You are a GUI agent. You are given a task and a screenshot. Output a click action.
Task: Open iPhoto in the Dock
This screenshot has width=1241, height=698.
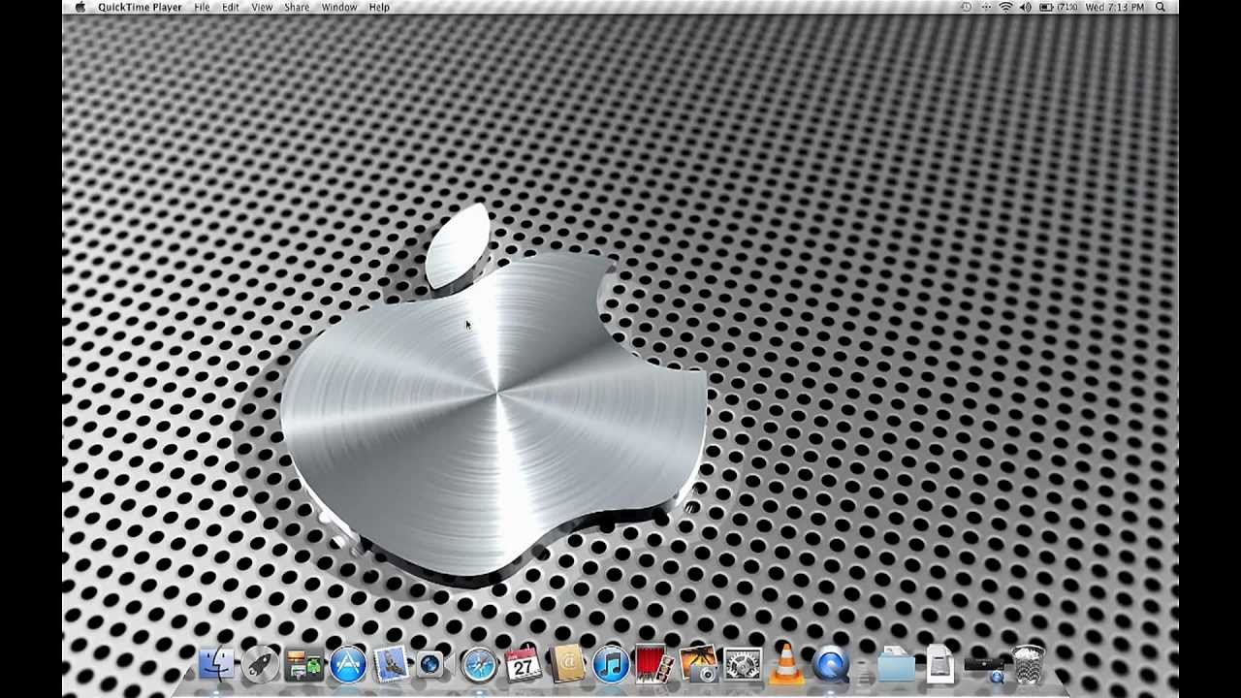point(698,664)
